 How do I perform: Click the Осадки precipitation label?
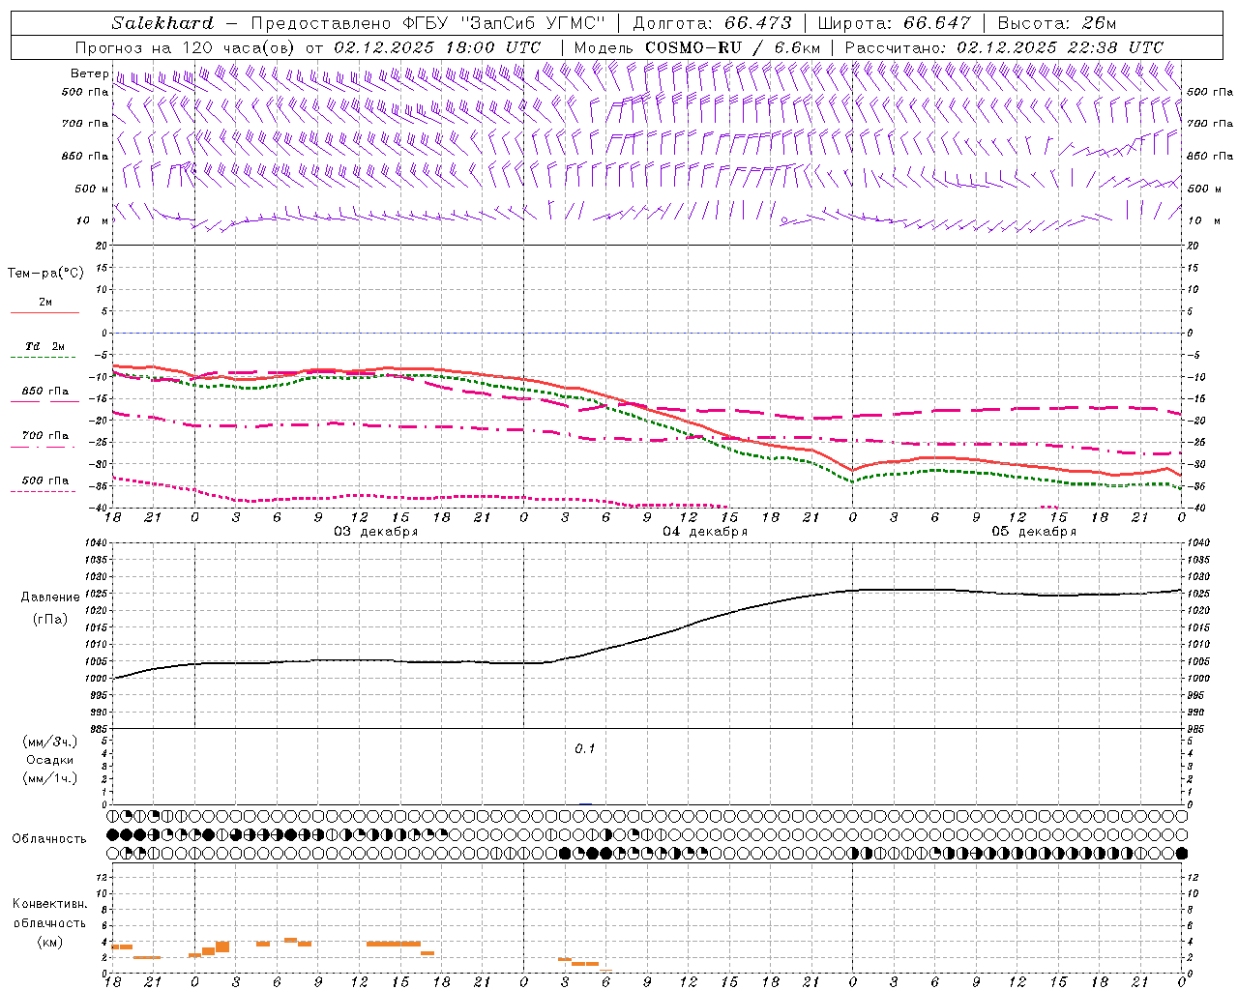[x=49, y=760]
